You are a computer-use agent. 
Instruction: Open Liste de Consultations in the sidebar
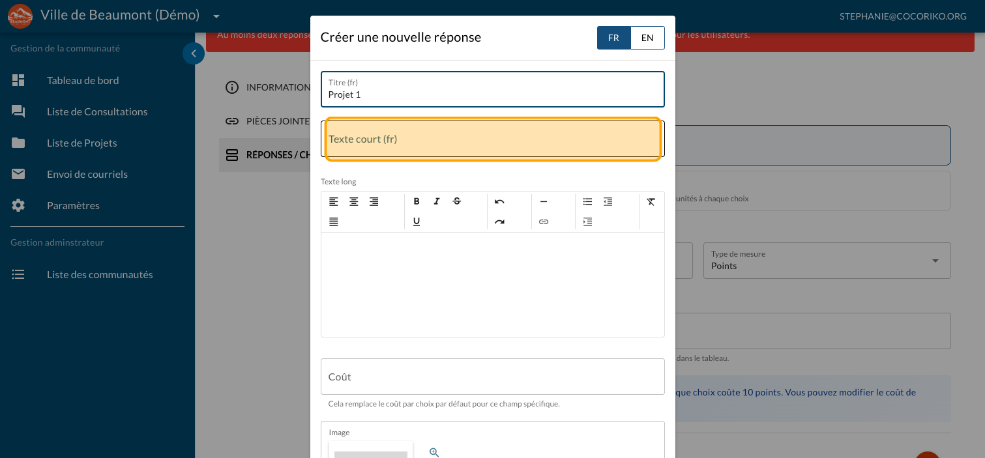[x=97, y=111]
